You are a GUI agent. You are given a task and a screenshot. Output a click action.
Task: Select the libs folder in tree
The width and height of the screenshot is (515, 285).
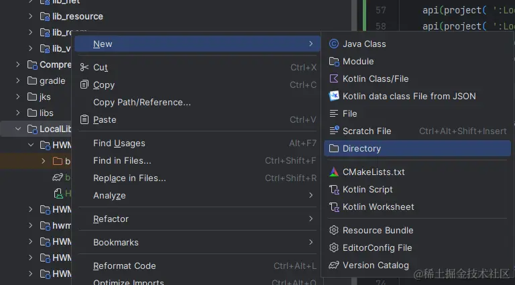pos(46,113)
